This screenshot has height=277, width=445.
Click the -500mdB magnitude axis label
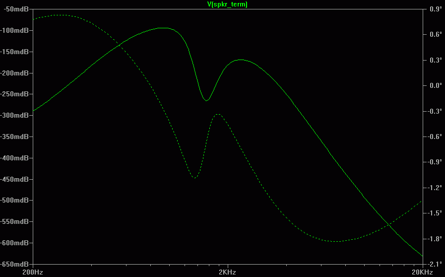pos(15,200)
